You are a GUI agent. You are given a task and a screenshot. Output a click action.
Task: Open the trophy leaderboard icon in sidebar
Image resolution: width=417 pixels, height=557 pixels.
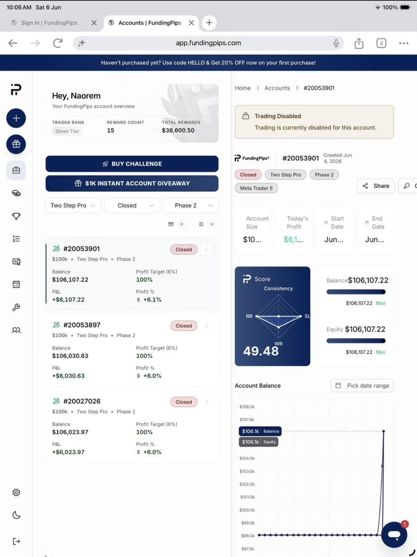click(x=16, y=216)
